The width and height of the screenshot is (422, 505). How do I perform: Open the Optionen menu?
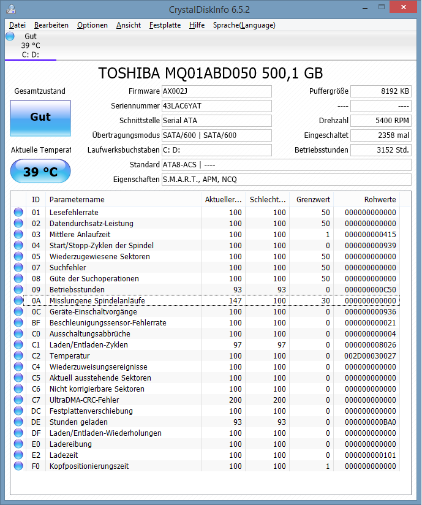click(x=92, y=25)
